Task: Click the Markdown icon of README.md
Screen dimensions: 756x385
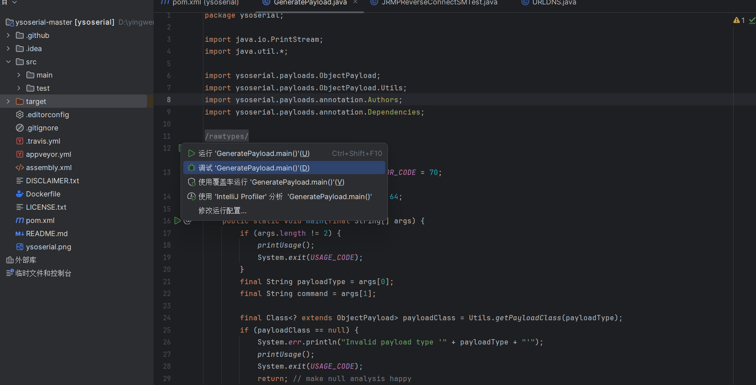Action: tap(20, 233)
